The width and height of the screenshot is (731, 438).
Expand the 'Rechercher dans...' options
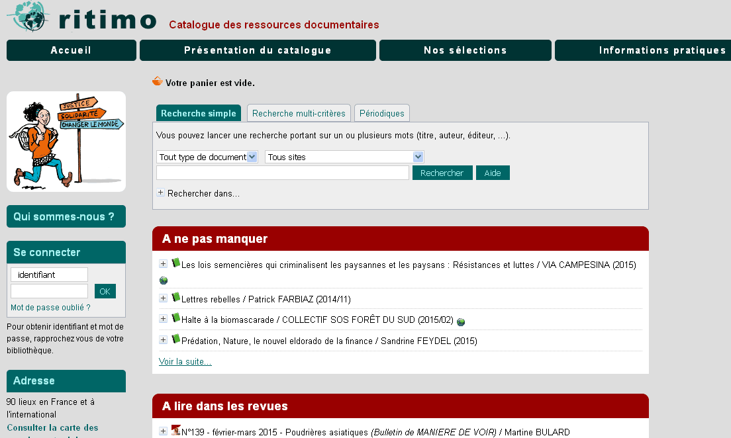point(160,193)
